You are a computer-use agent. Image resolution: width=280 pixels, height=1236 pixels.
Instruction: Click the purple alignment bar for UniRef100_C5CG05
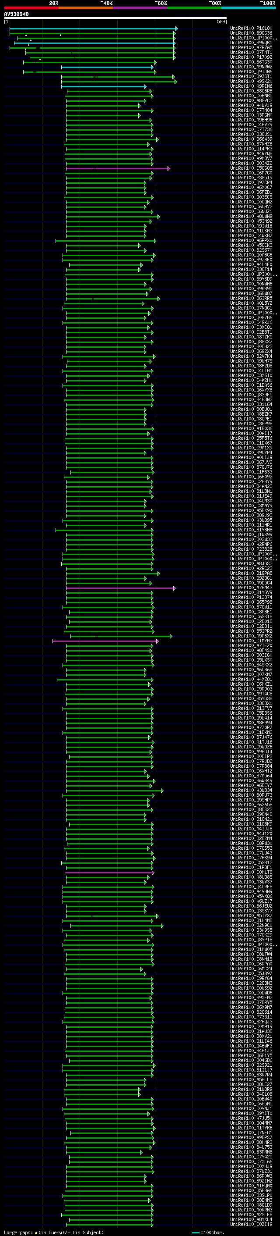[x=117, y=168]
